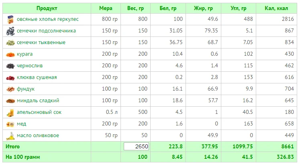Click the Угл, гр column header
Screen dimensions: 300x164
[239, 8]
